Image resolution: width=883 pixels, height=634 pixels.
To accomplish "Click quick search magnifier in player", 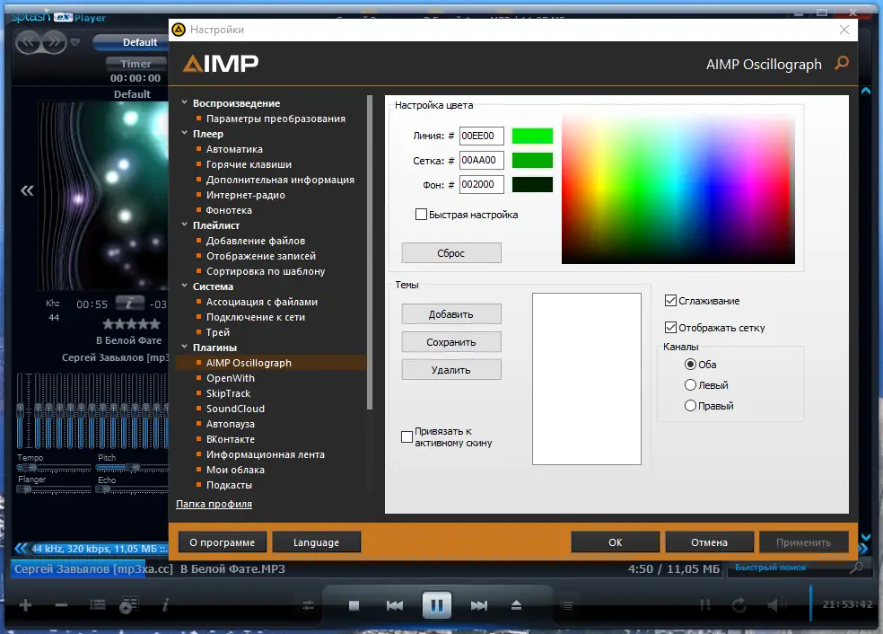I will coord(856,568).
